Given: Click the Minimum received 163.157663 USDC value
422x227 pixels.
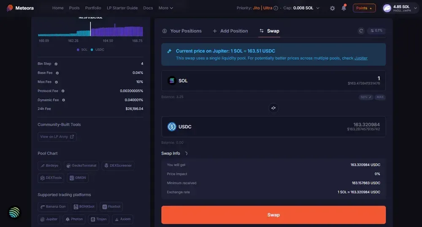Looking at the screenshot, I should [x=366, y=183].
